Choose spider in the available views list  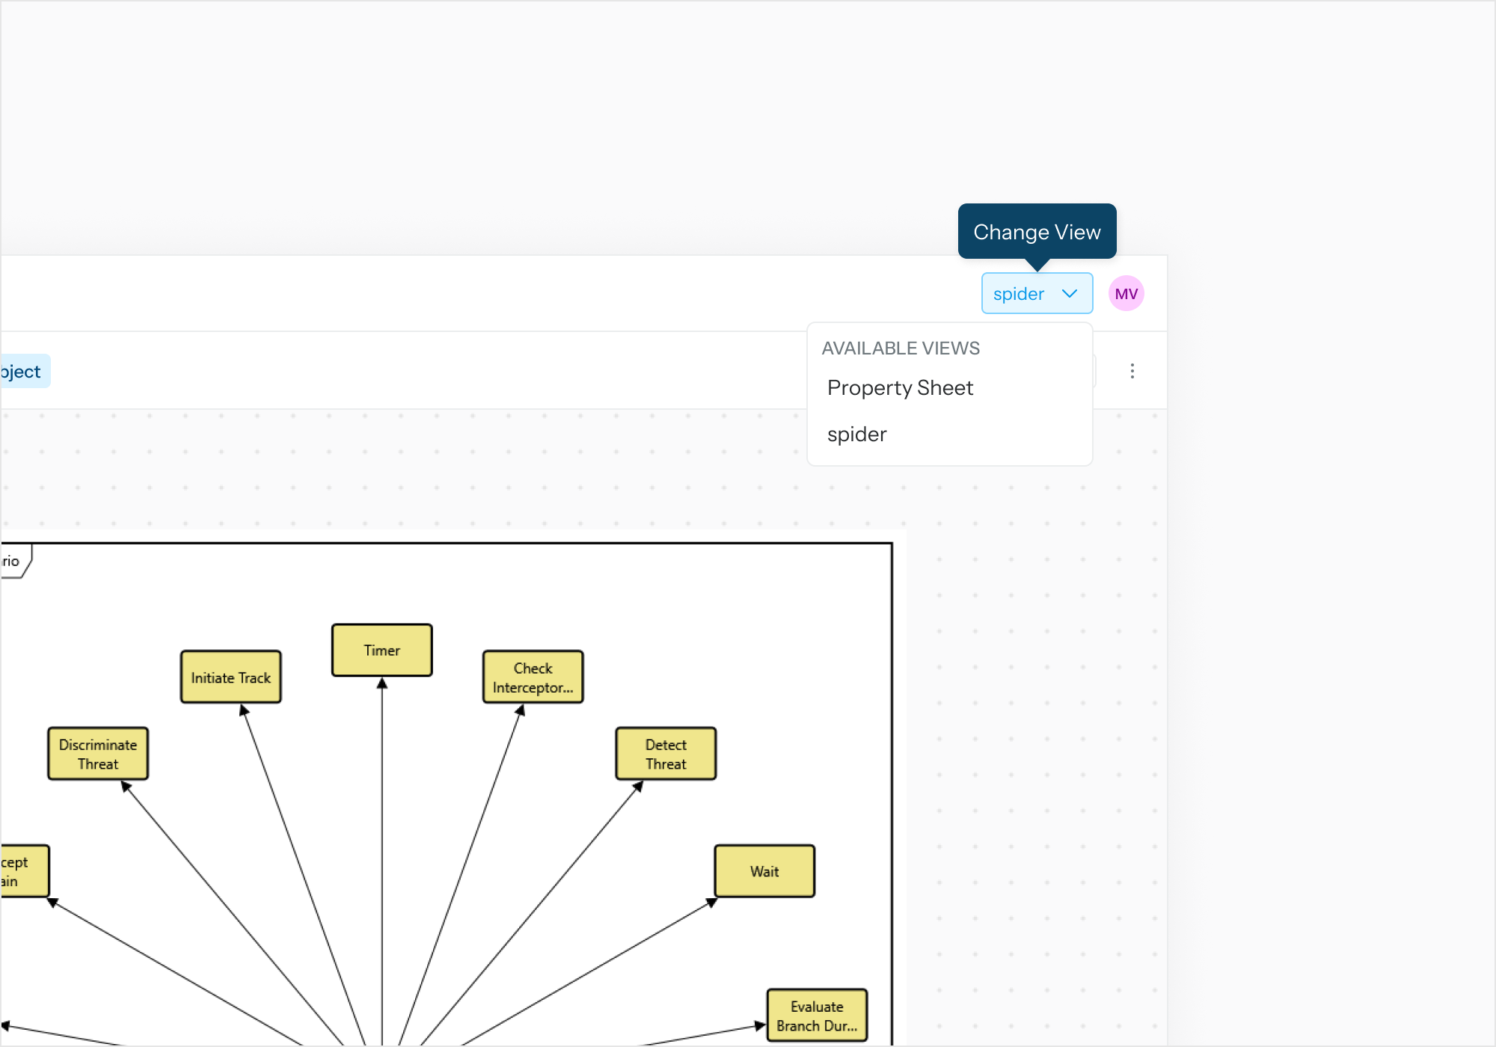click(x=856, y=435)
